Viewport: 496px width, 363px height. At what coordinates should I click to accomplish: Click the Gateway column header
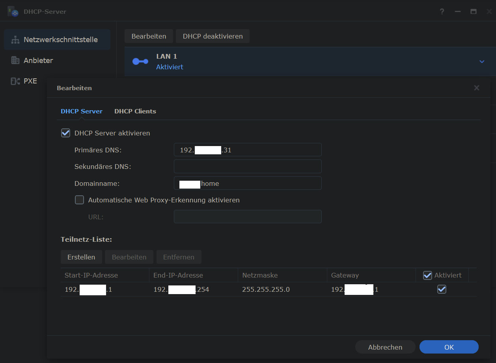point(371,275)
